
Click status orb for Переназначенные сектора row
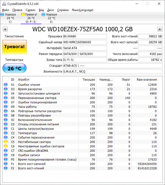point(5,98)
